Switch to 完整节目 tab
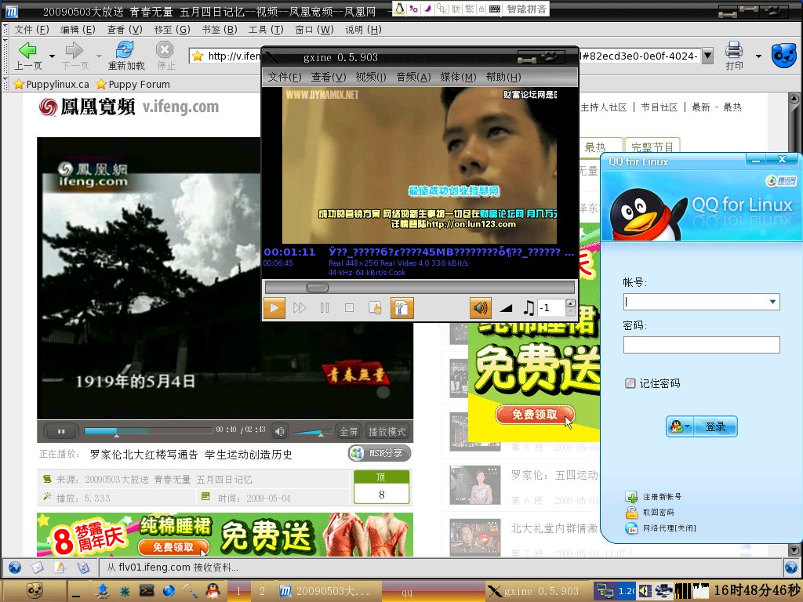 click(652, 147)
